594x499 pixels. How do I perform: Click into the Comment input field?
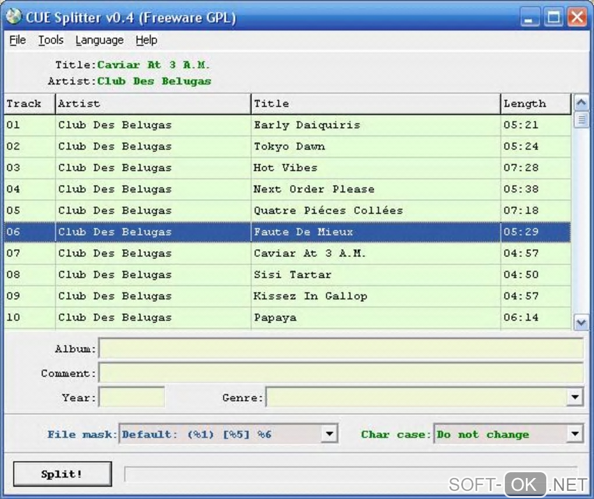(341, 373)
